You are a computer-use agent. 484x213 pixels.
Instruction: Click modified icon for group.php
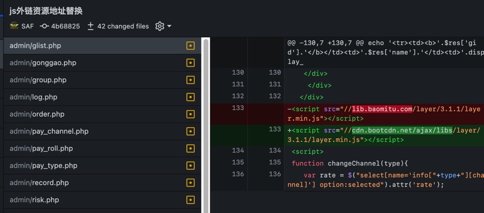pyautogui.click(x=191, y=80)
